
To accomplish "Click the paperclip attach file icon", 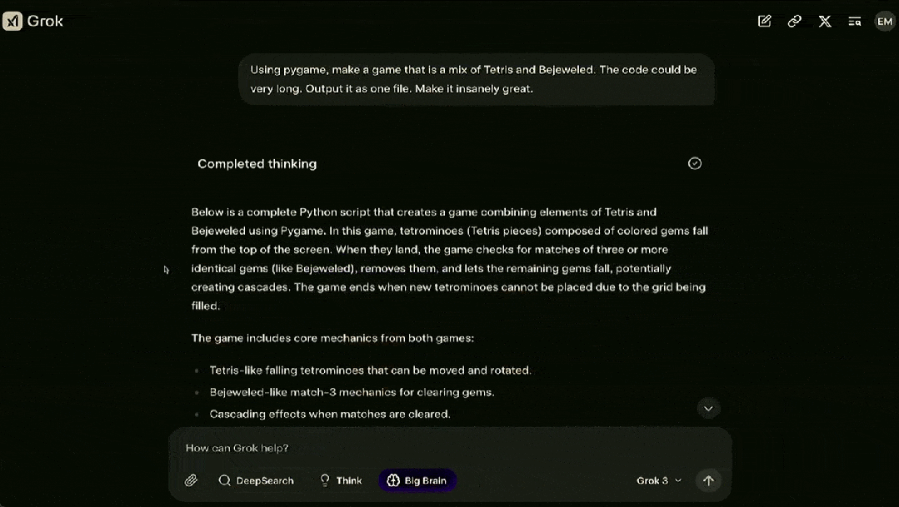I will coord(192,480).
